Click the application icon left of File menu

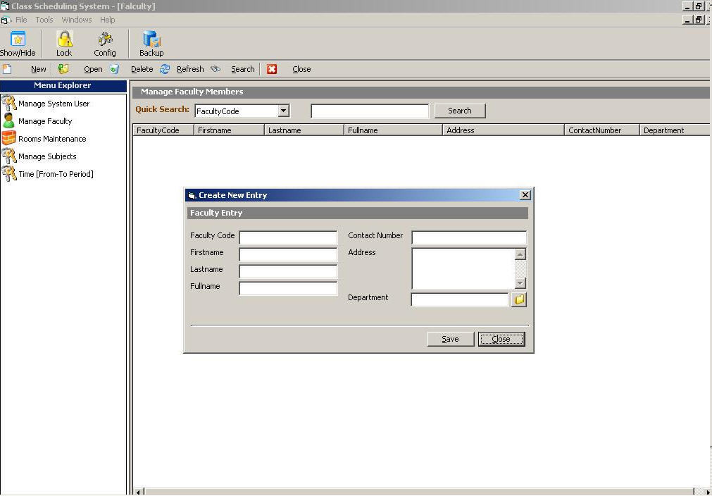tap(6, 20)
